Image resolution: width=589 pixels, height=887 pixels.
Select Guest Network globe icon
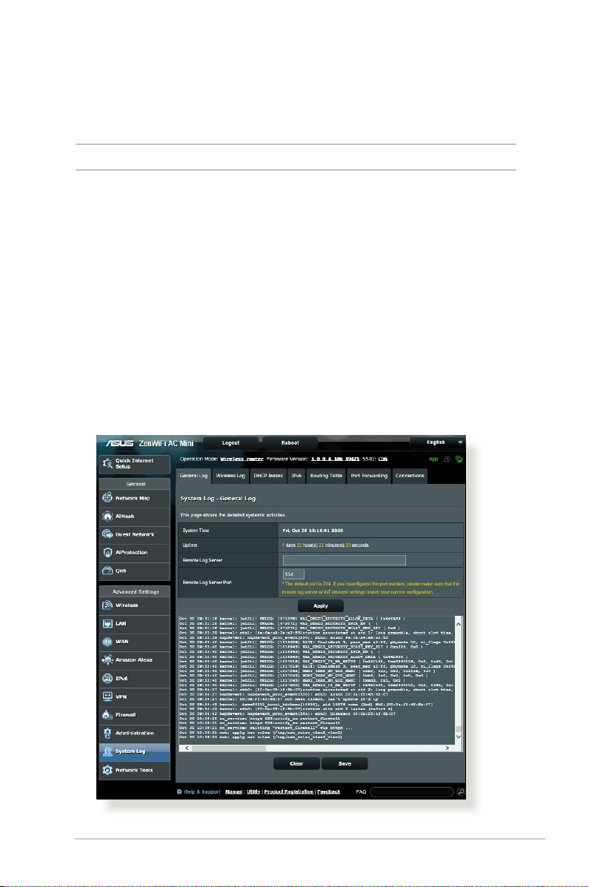click(x=107, y=534)
